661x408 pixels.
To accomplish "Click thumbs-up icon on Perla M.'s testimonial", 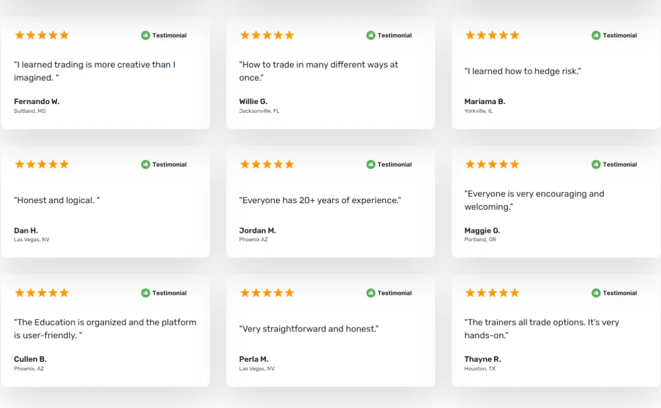I will click(371, 293).
